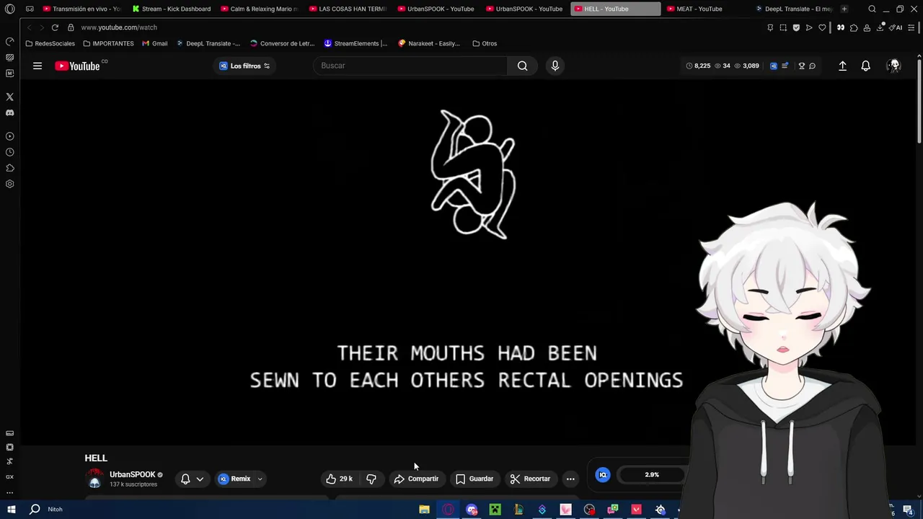Screen dimensions: 923x519
Task: Open the RedesSociales bookmarks folder
Action: [x=50, y=43]
